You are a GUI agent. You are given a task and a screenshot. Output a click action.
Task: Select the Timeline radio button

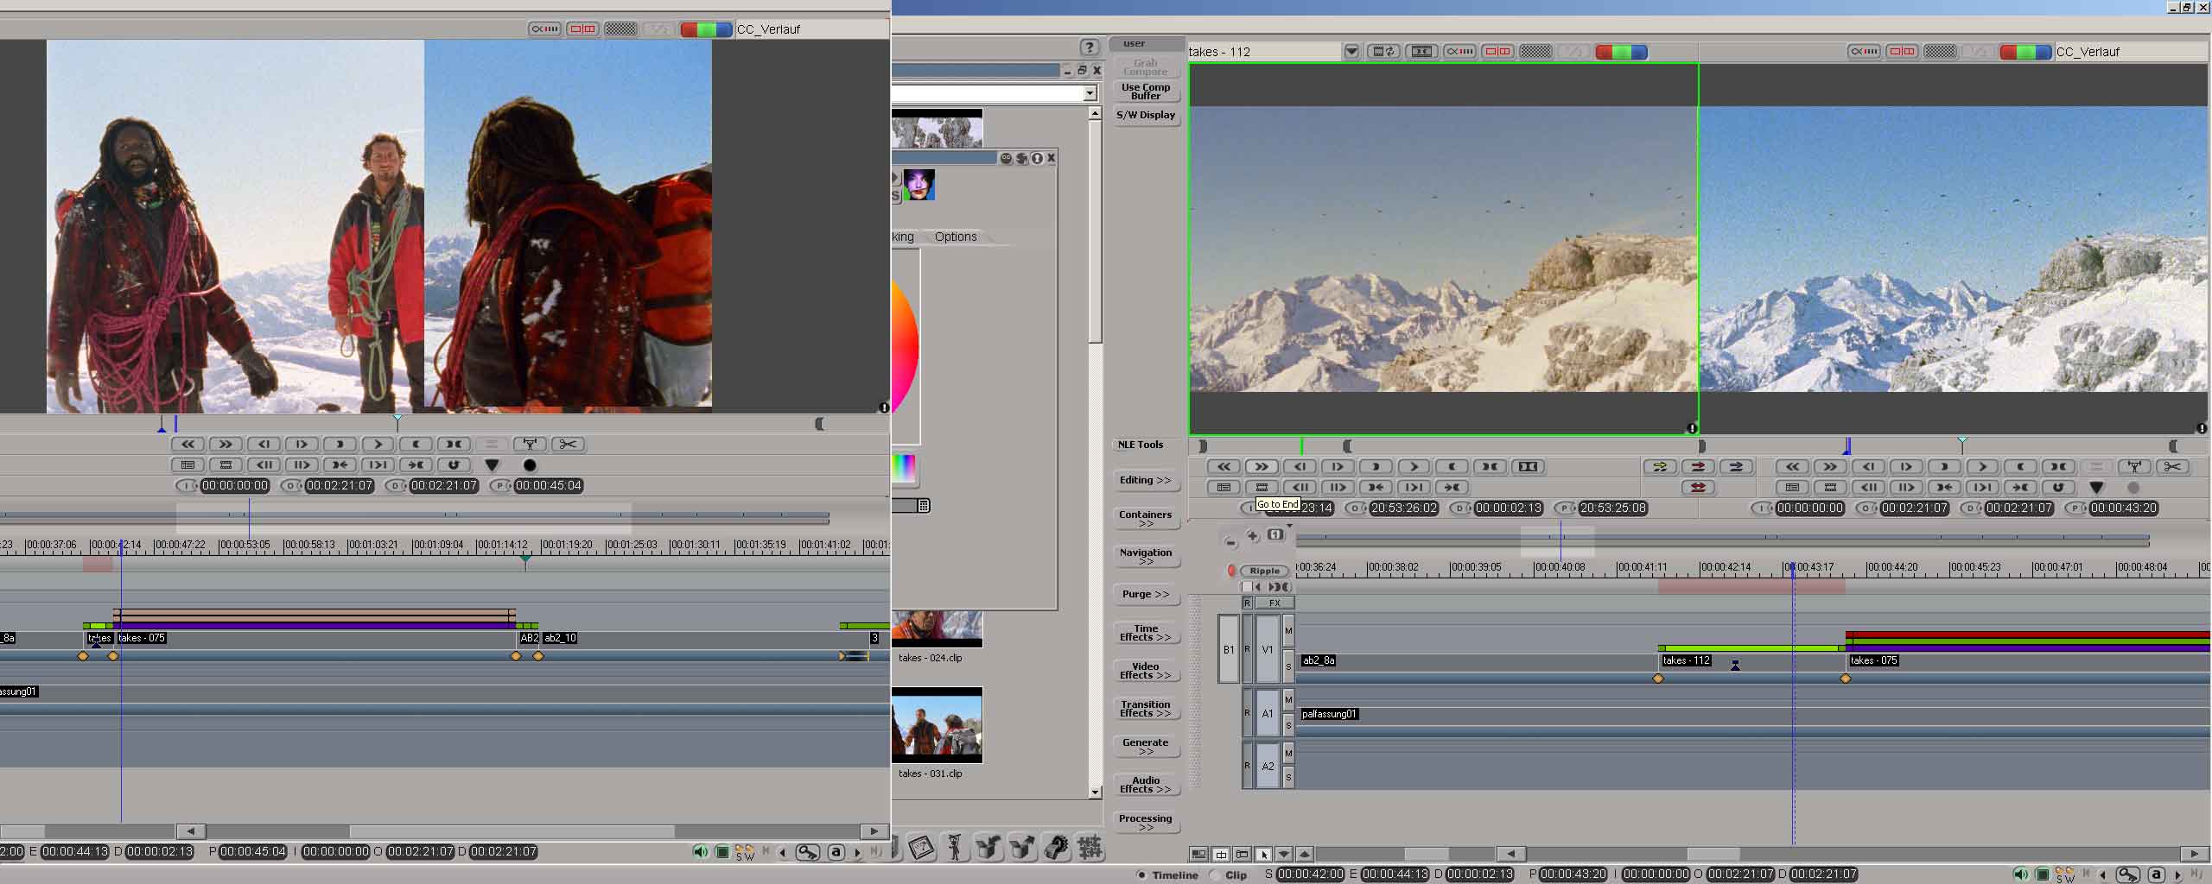point(1141,875)
